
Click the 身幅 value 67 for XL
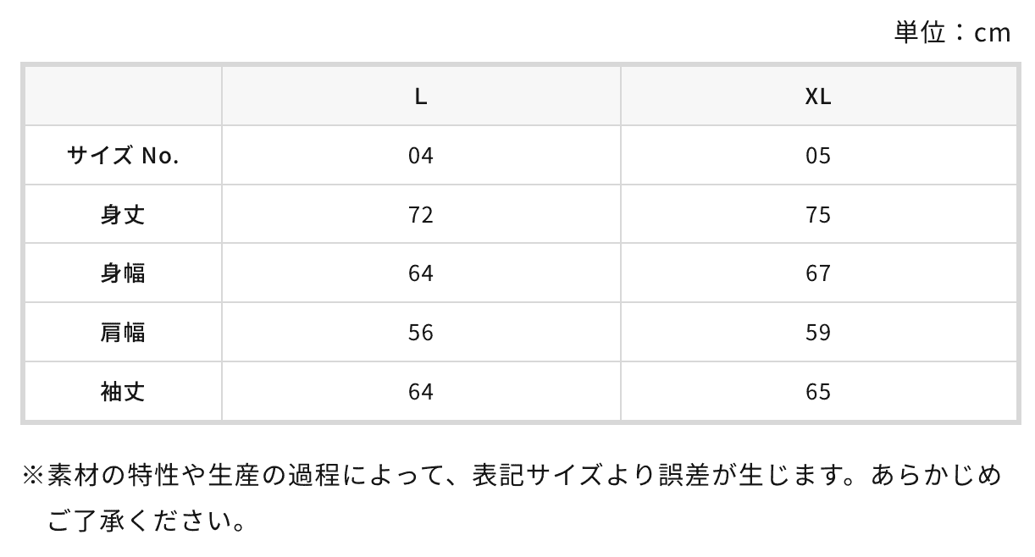(x=818, y=273)
